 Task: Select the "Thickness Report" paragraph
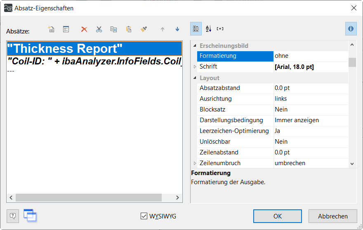click(x=94, y=49)
